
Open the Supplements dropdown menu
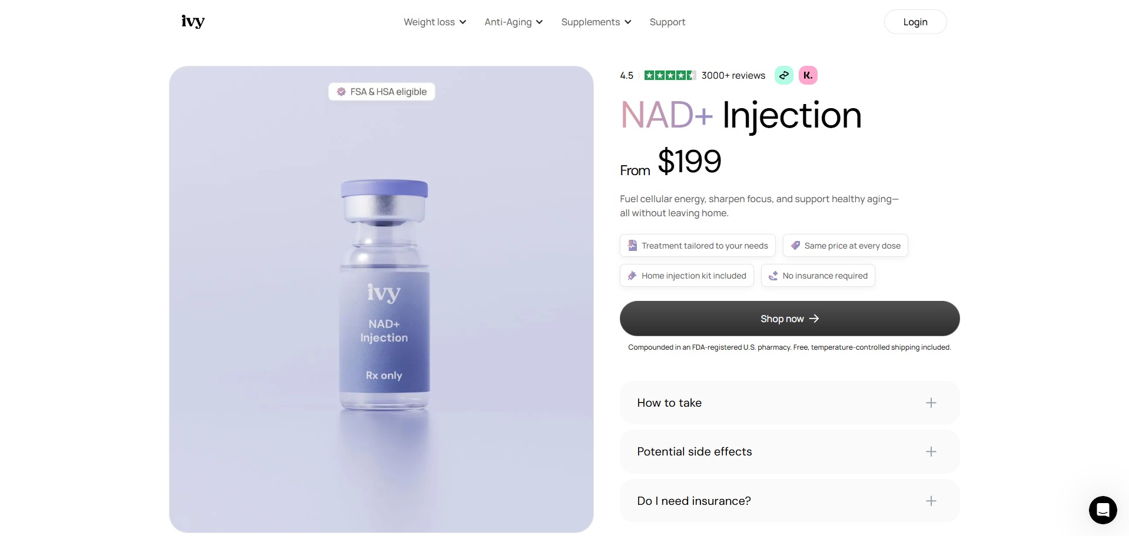click(x=596, y=22)
